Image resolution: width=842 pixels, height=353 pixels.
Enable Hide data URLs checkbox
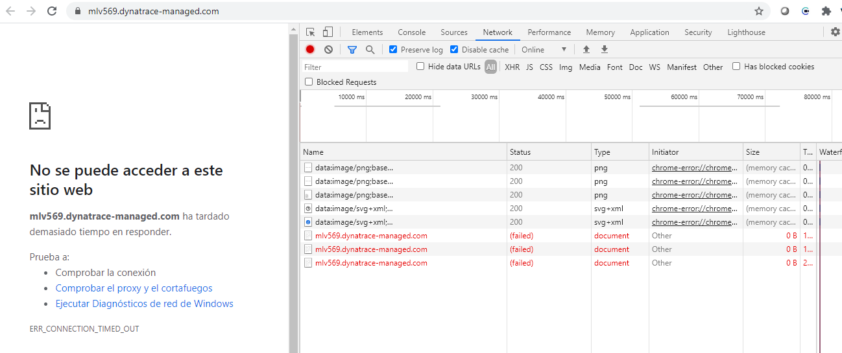tap(420, 67)
